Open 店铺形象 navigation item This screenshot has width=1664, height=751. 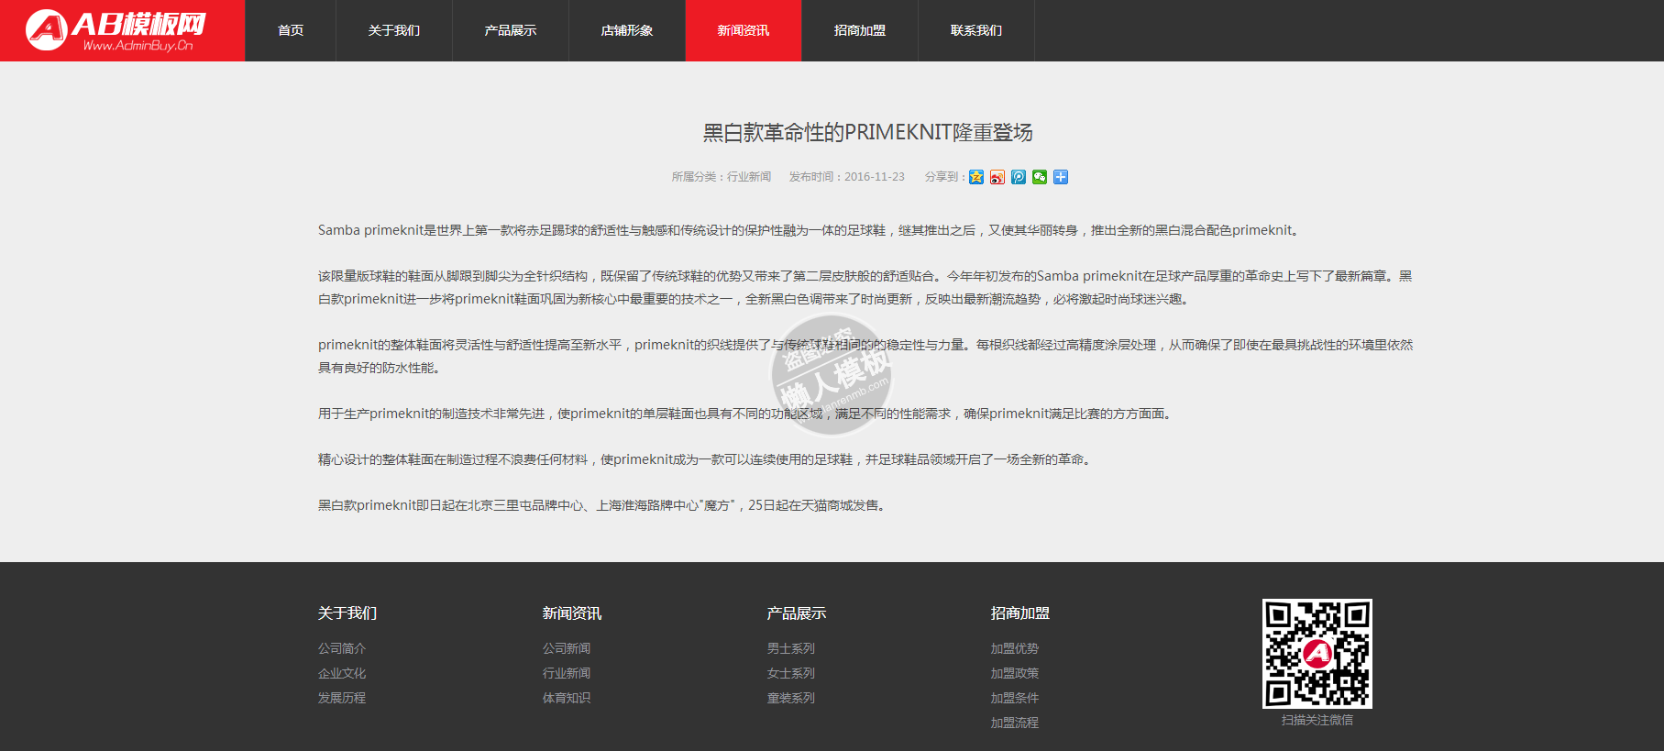[627, 30]
